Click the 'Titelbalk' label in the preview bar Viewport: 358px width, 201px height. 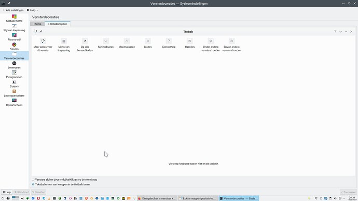click(x=188, y=32)
